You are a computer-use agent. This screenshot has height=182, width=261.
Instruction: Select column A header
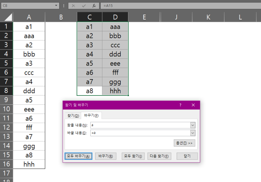coord(29,17)
